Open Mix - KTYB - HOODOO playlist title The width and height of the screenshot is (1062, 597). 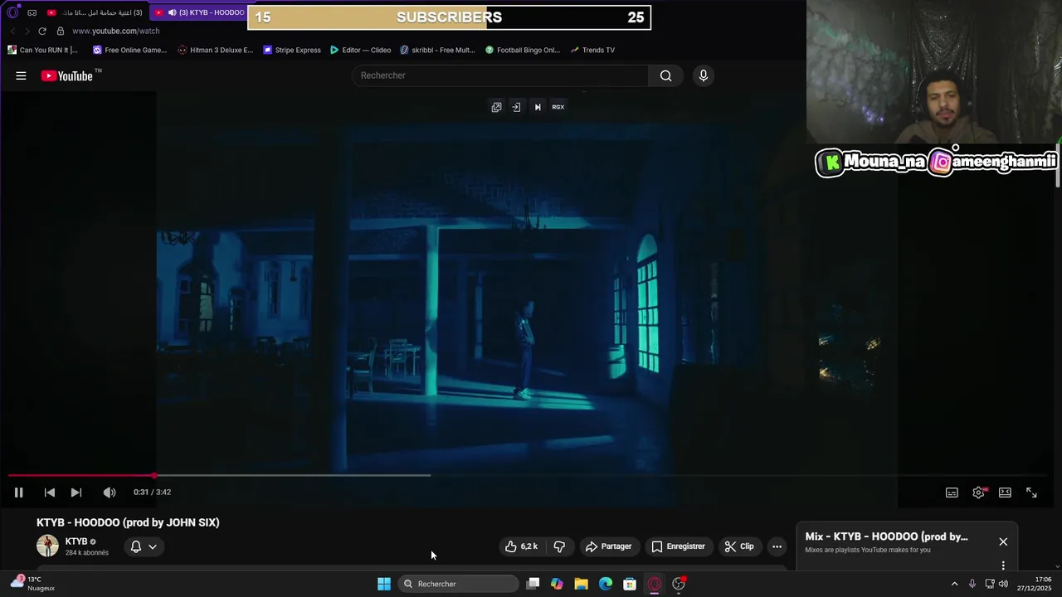(886, 536)
